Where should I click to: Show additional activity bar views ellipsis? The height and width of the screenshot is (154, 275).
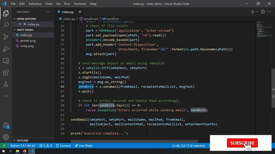tap(6, 96)
